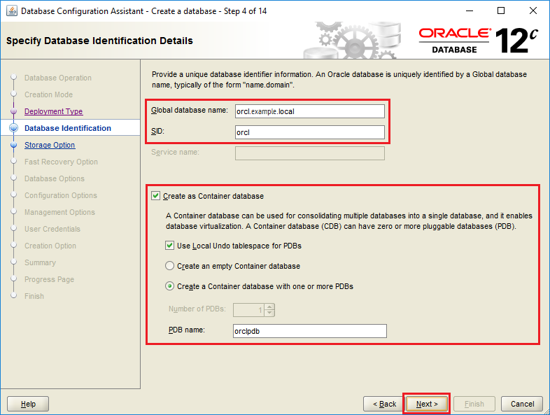Click the Storage Option step bullet
Viewport: 550px width, 415px height.
point(14,145)
